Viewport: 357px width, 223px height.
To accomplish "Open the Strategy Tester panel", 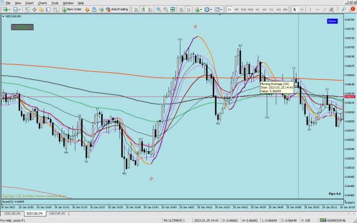I will click(55, 10).
